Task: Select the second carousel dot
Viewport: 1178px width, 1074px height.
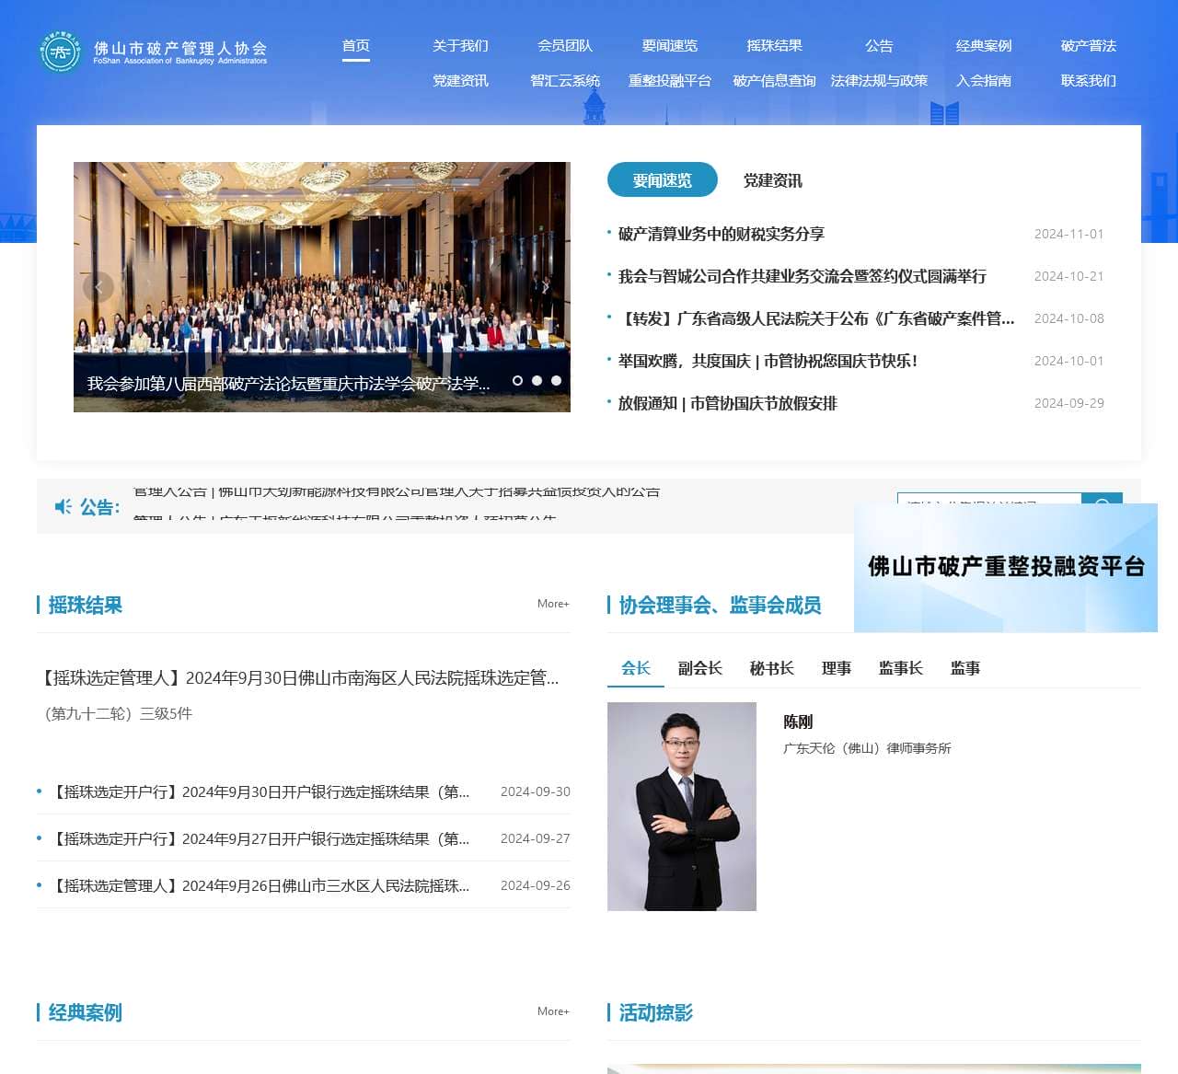Action: pos(537,380)
